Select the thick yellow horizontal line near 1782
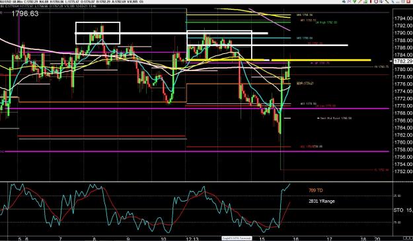This screenshot has height=241, width=413. [321, 60]
